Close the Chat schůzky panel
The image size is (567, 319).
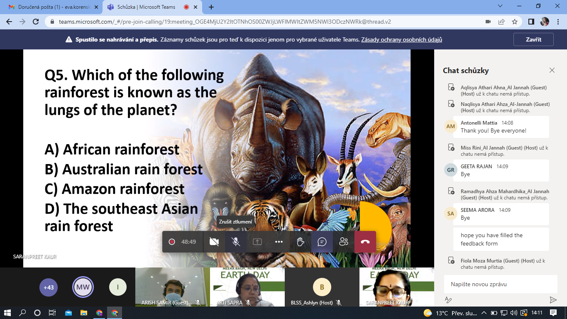(552, 70)
